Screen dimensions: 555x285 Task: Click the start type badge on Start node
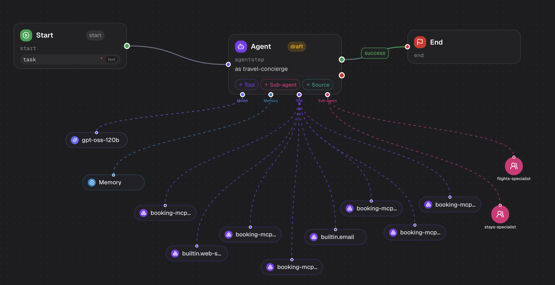[95, 35]
